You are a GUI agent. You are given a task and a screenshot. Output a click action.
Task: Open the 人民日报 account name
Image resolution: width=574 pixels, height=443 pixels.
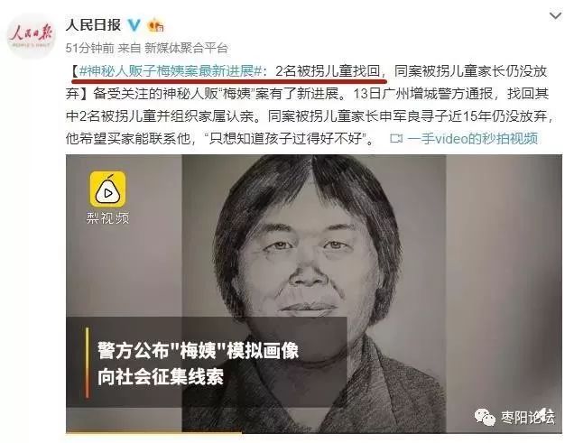[x=93, y=25]
